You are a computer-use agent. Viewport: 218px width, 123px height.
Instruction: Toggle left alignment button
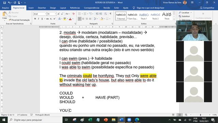[79, 19]
